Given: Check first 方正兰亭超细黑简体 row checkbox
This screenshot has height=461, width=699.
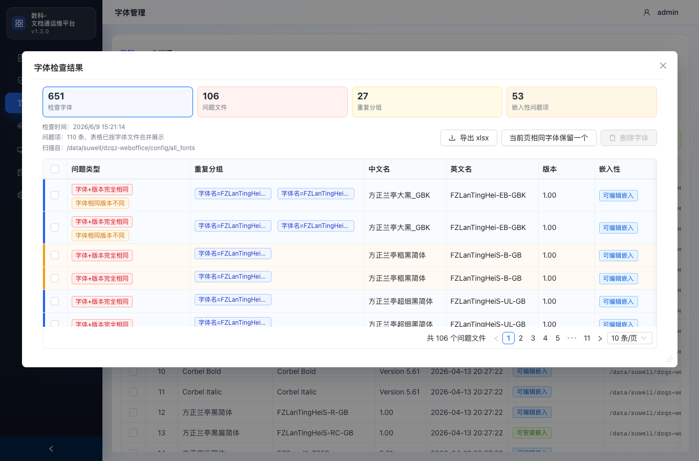Looking at the screenshot, I should point(55,301).
